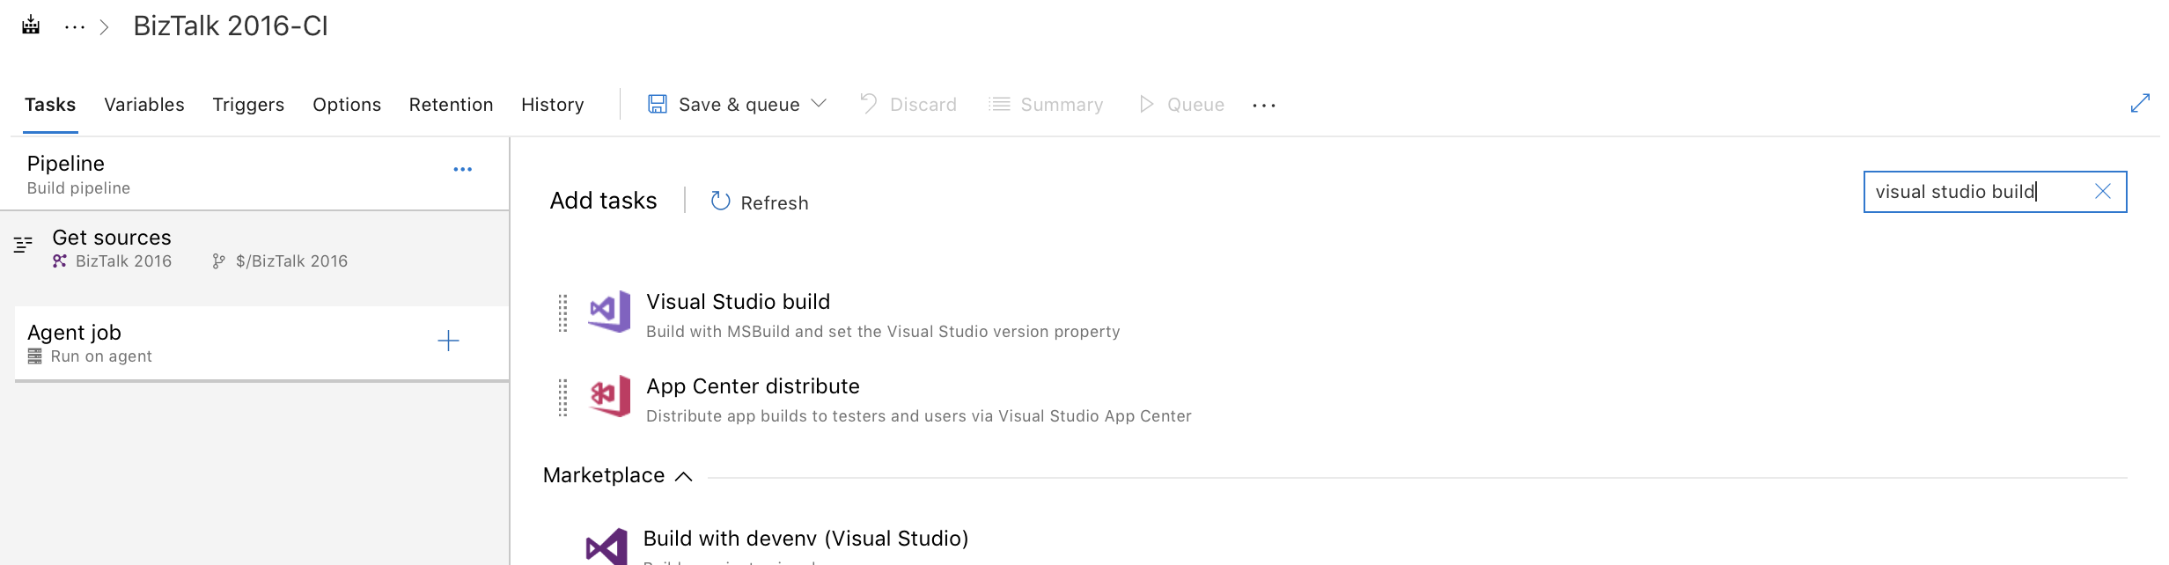
Task: Expand the breadcrumb ellipsis
Action: 75,27
